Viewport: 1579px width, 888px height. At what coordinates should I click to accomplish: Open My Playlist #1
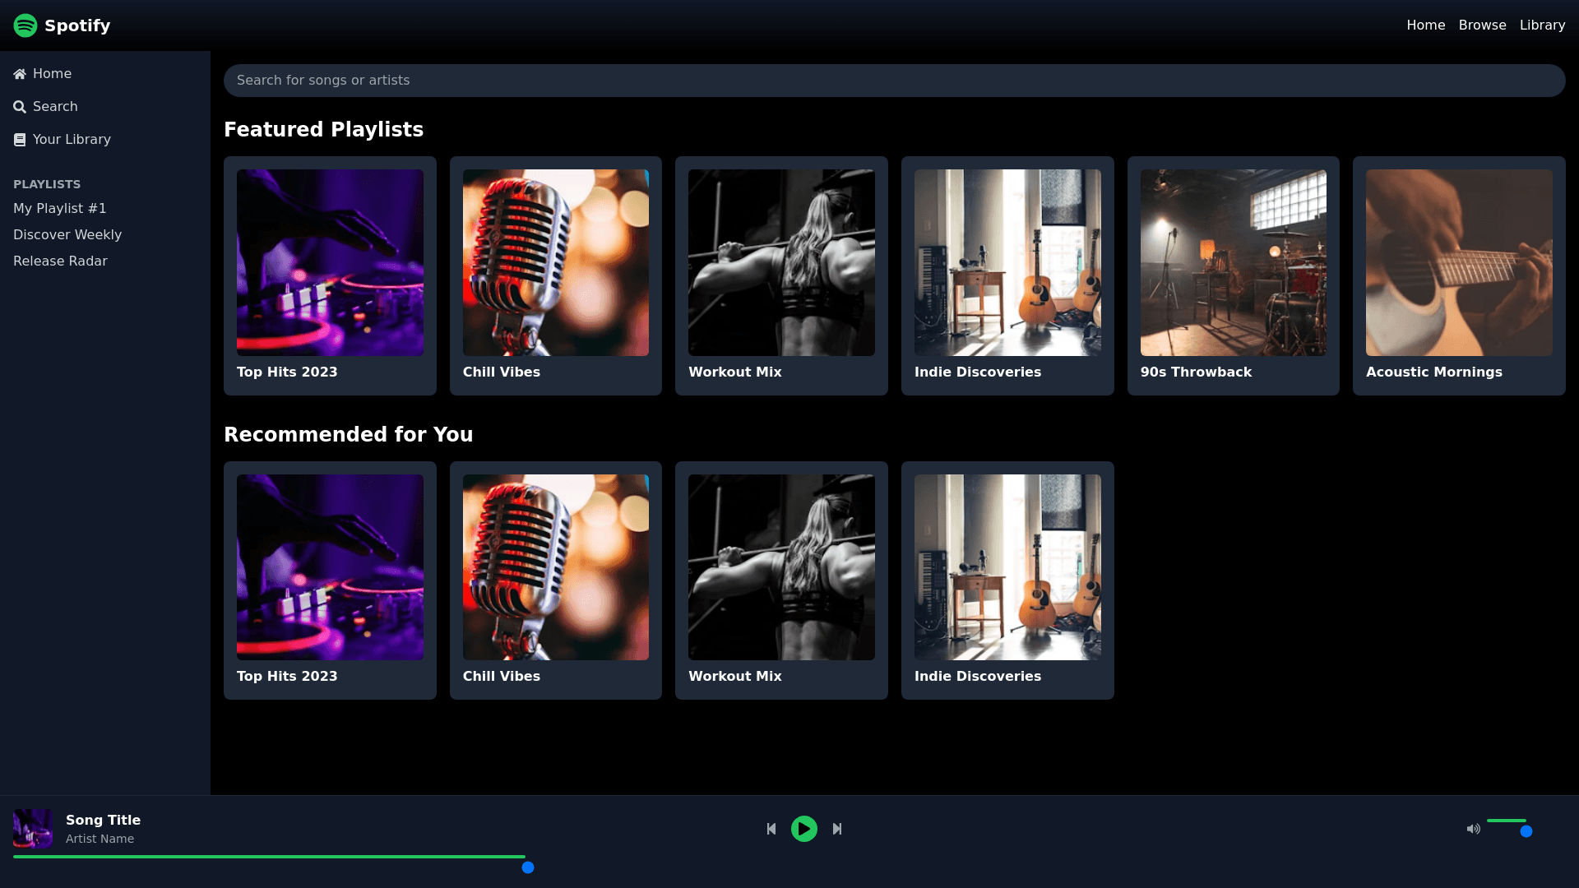tap(60, 209)
